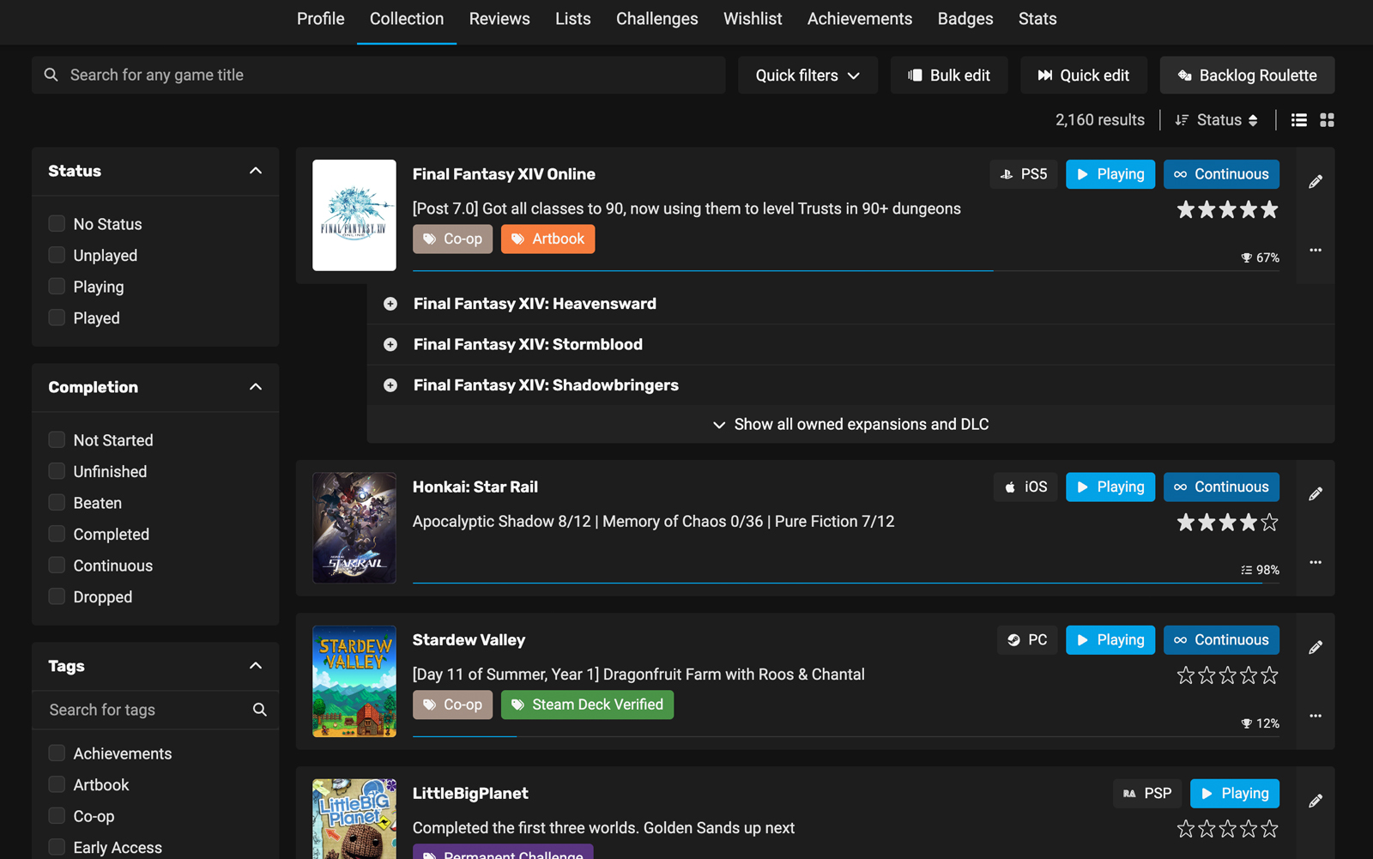
Task: Check the Completed completion filter
Action: pos(57,534)
